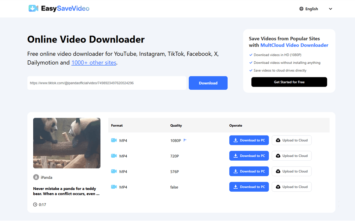Click the 576P quality value

point(175,172)
